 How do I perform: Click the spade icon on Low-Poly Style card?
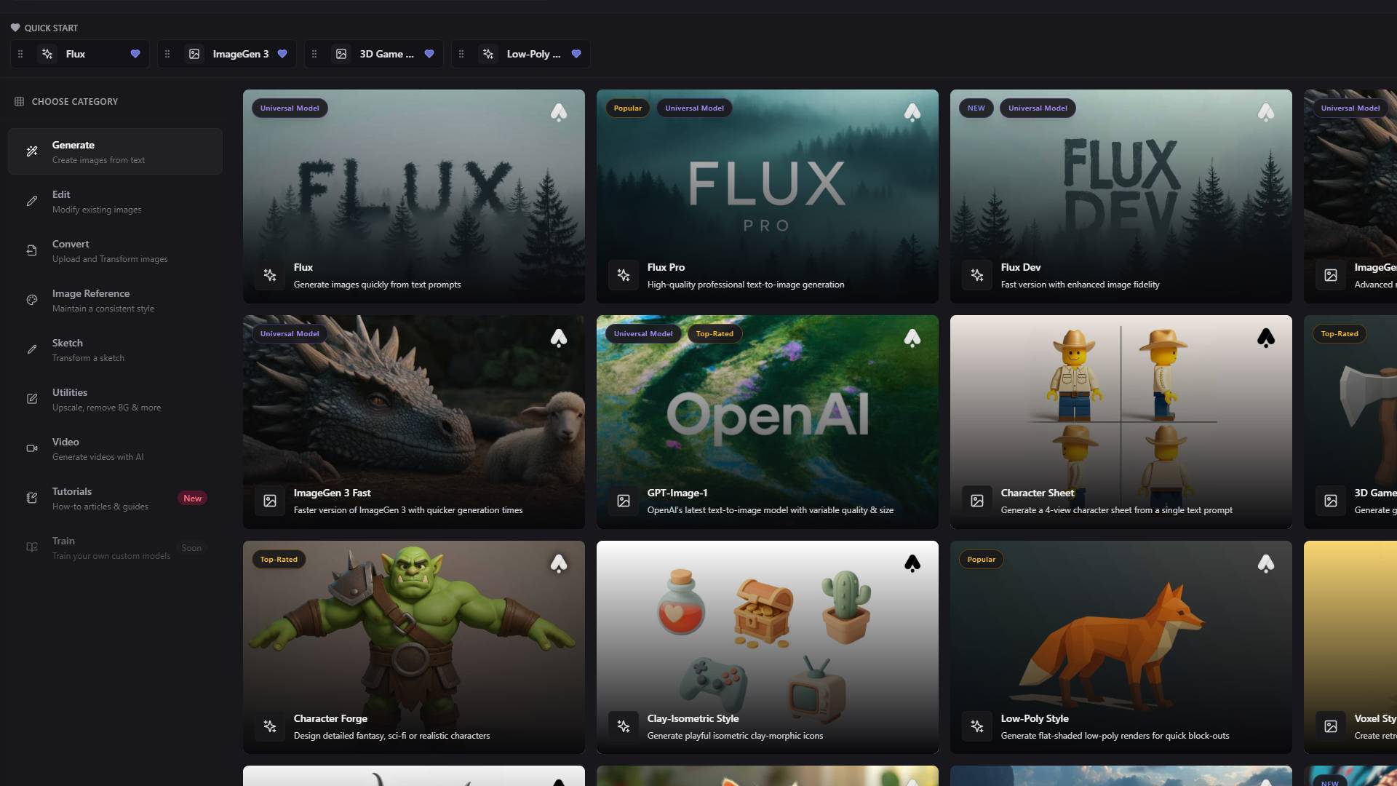point(1266,563)
